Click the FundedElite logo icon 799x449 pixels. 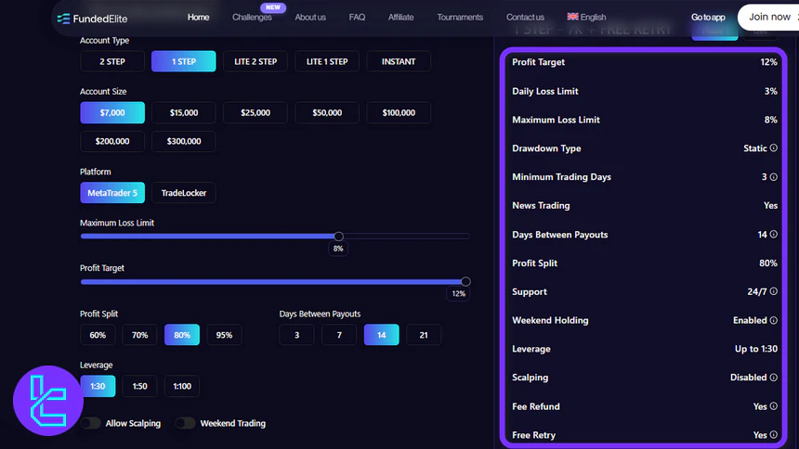pyautogui.click(x=63, y=19)
